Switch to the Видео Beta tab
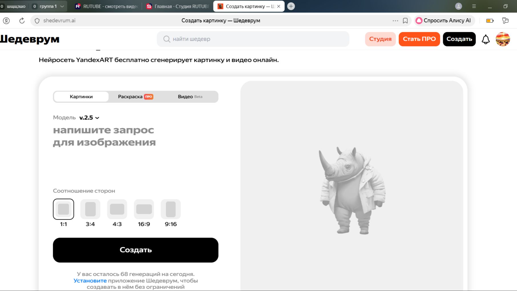Viewport: 517px width, 291px height. pos(190,97)
